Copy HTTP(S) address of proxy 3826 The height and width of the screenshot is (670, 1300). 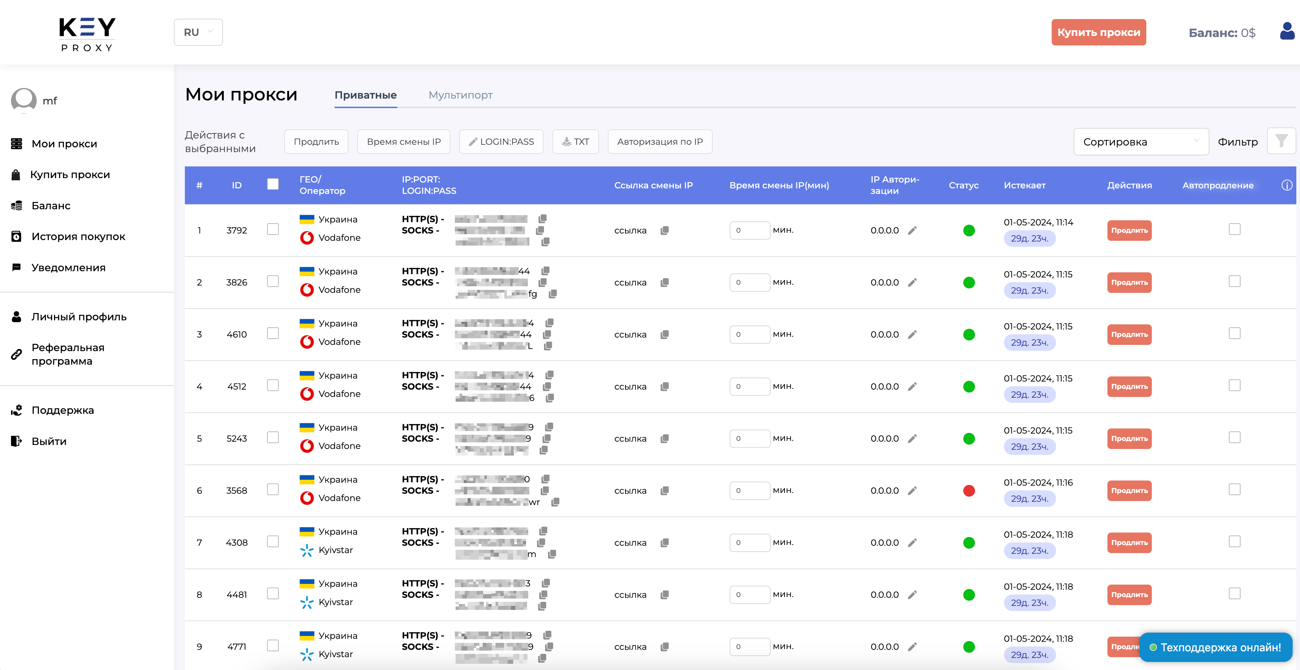(x=545, y=271)
